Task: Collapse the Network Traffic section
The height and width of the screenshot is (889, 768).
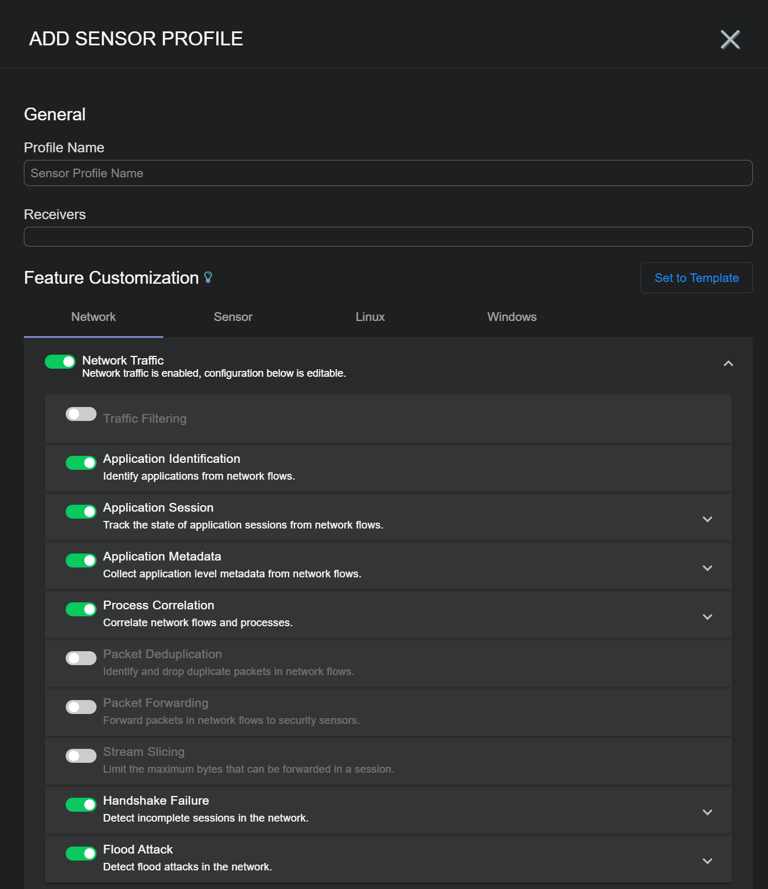Action: coord(728,364)
